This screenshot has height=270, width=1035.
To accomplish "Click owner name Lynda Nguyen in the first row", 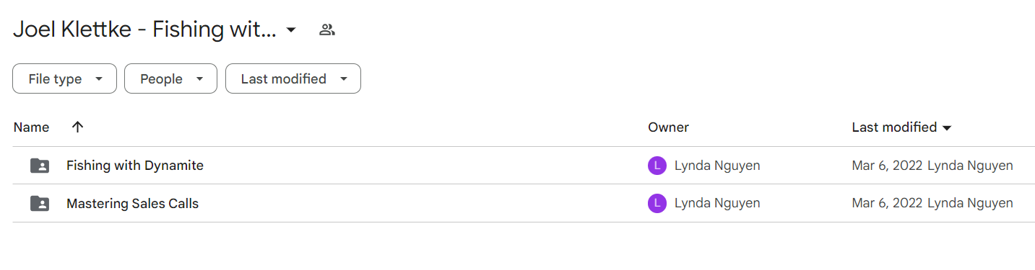I will [x=717, y=166].
